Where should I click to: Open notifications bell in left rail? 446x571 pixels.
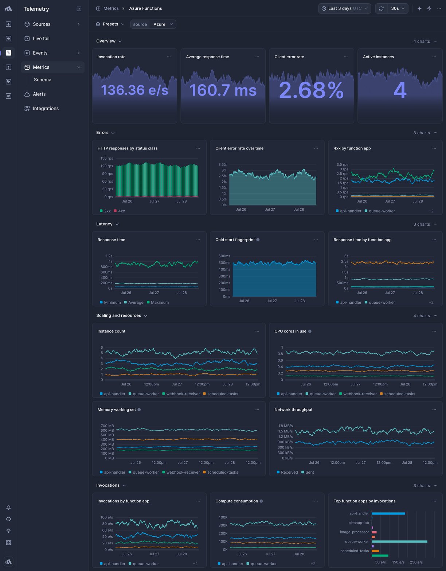coord(8,508)
